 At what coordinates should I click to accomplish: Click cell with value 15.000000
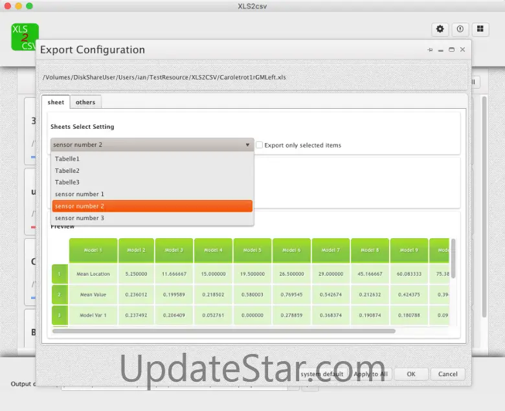(x=213, y=274)
